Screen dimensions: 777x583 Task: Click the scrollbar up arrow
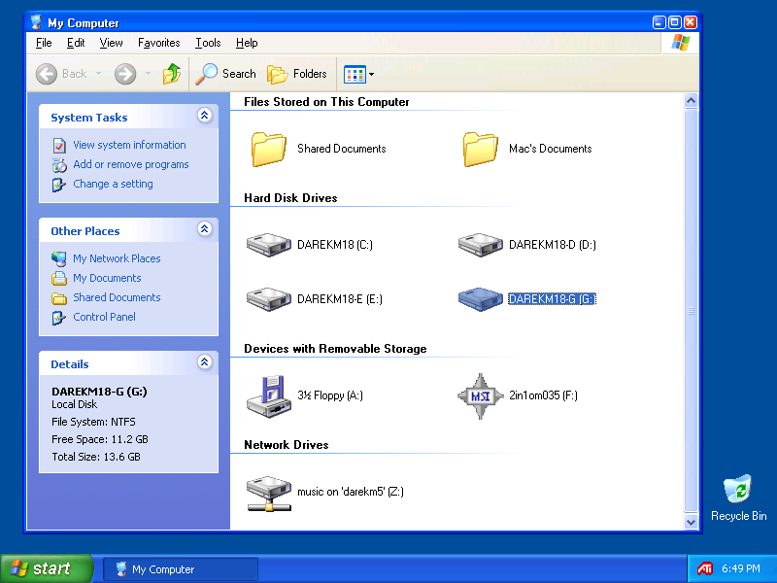pyautogui.click(x=691, y=101)
